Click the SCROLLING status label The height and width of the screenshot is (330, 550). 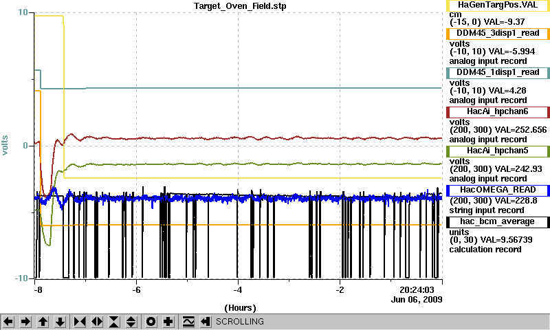[x=240, y=322]
